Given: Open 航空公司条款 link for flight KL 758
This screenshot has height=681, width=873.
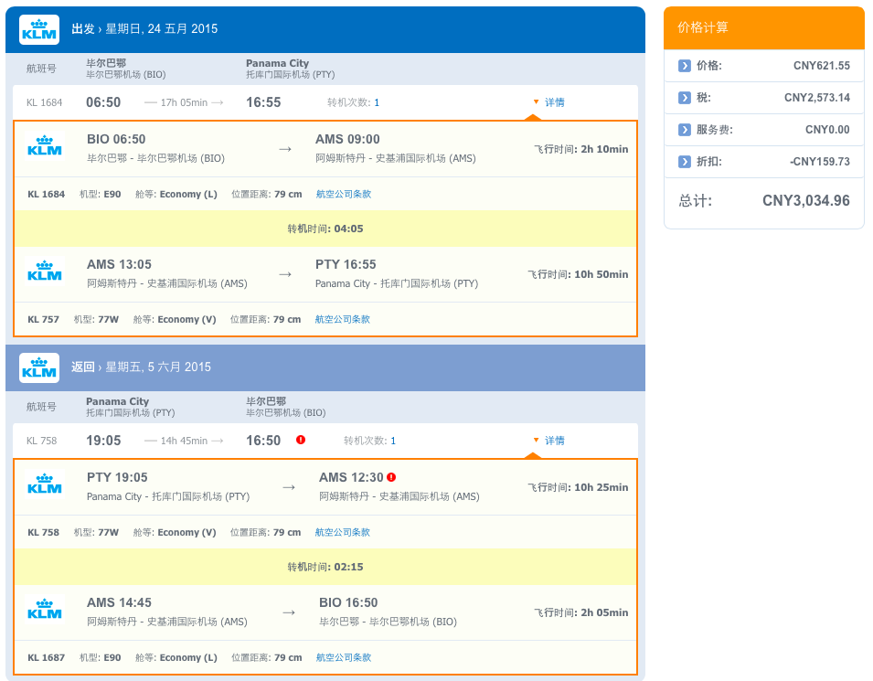Looking at the screenshot, I should click(343, 532).
